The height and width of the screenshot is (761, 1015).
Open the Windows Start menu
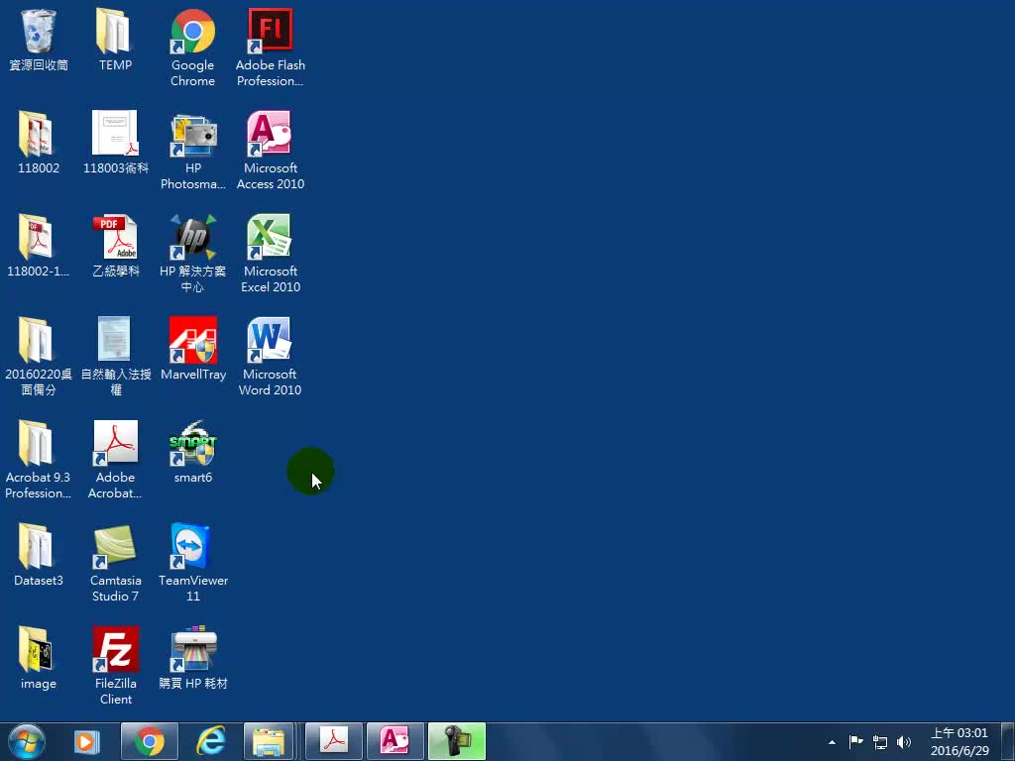pyautogui.click(x=27, y=741)
